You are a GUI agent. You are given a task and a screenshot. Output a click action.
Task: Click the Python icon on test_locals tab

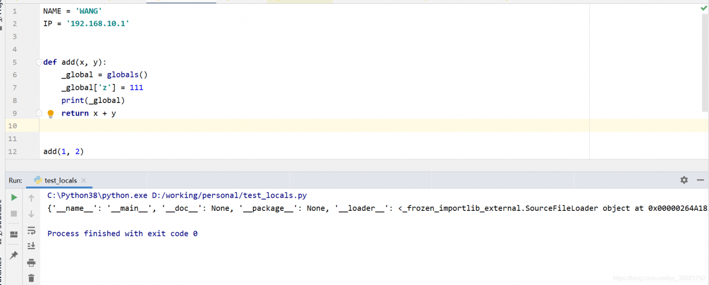[x=38, y=180]
